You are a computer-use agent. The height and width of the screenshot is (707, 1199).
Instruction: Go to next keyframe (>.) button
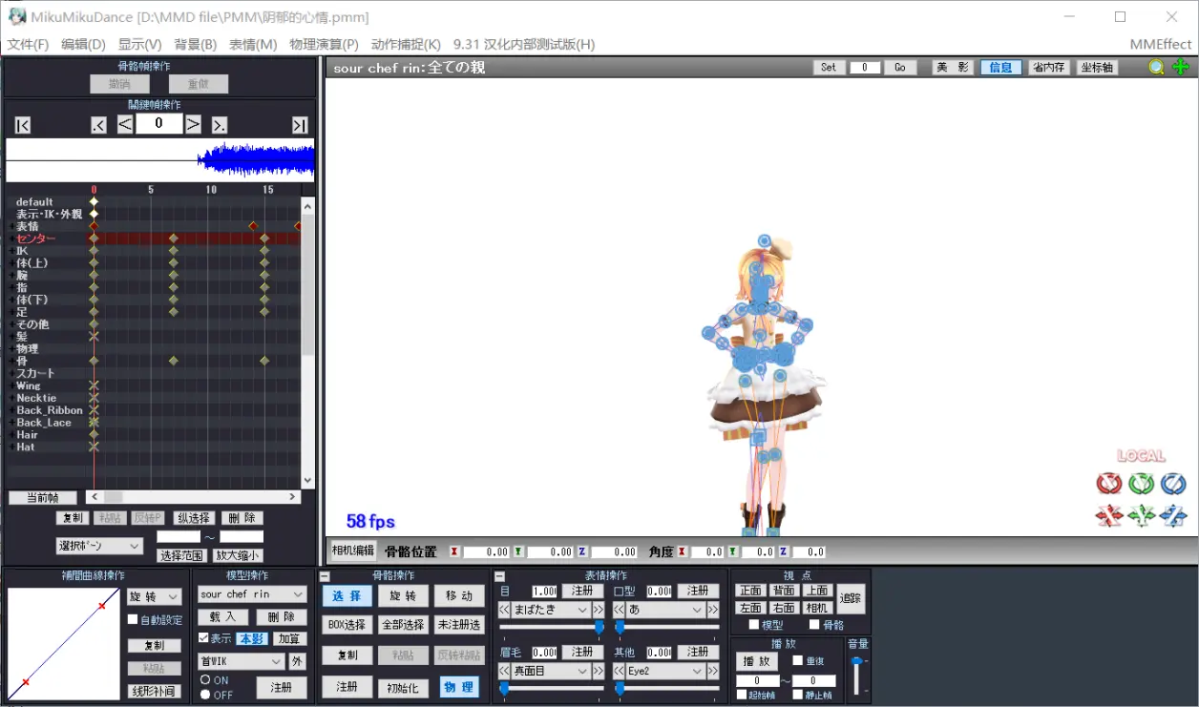click(x=220, y=125)
